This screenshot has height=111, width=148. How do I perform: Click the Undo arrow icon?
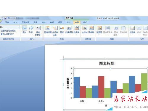(x=9, y=18)
